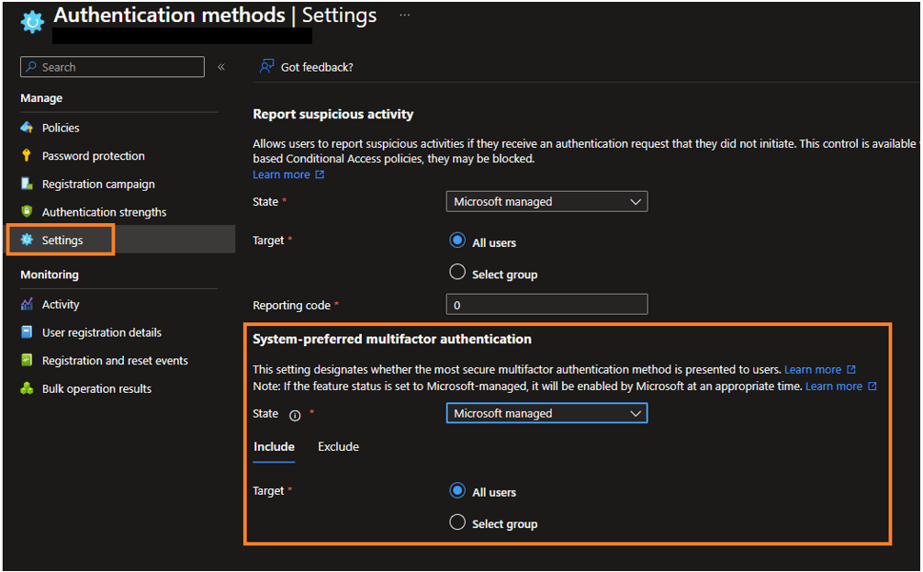Follow Learn more after 'presented to users'
The height and width of the screenshot is (572, 923).
tap(813, 370)
